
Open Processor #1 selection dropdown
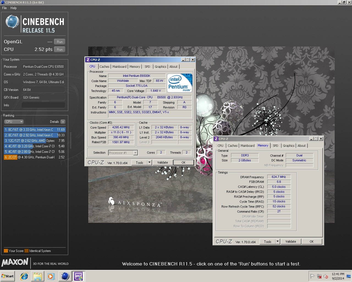point(123,153)
